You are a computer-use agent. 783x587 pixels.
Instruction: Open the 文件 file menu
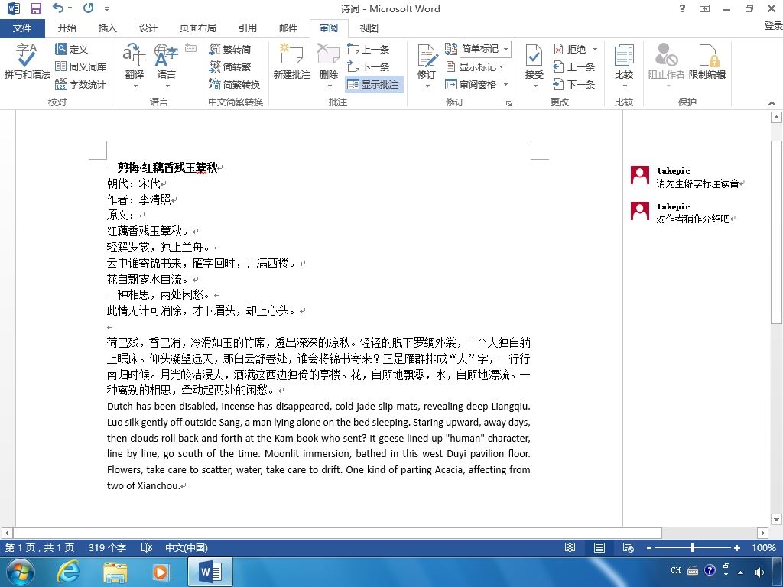(22, 28)
